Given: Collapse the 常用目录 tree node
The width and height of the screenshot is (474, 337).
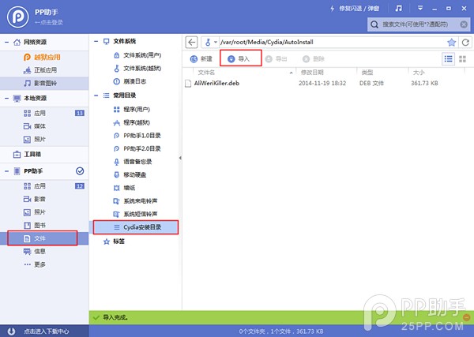Looking at the screenshot, I should point(96,95).
